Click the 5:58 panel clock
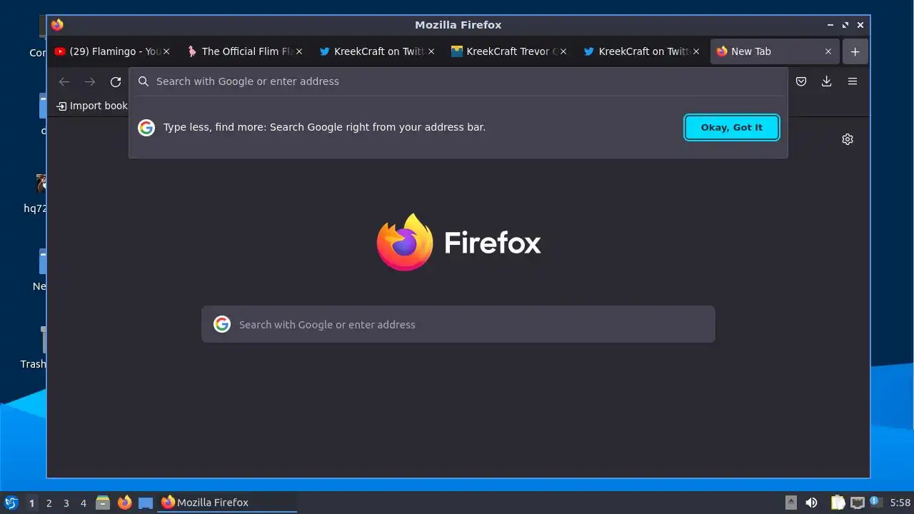 point(900,503)
